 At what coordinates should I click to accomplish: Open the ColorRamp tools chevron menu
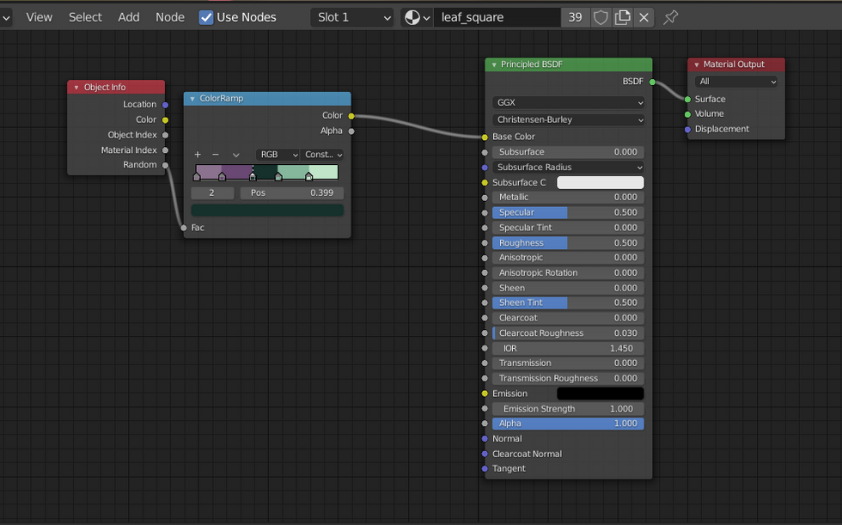pos(235,155)
